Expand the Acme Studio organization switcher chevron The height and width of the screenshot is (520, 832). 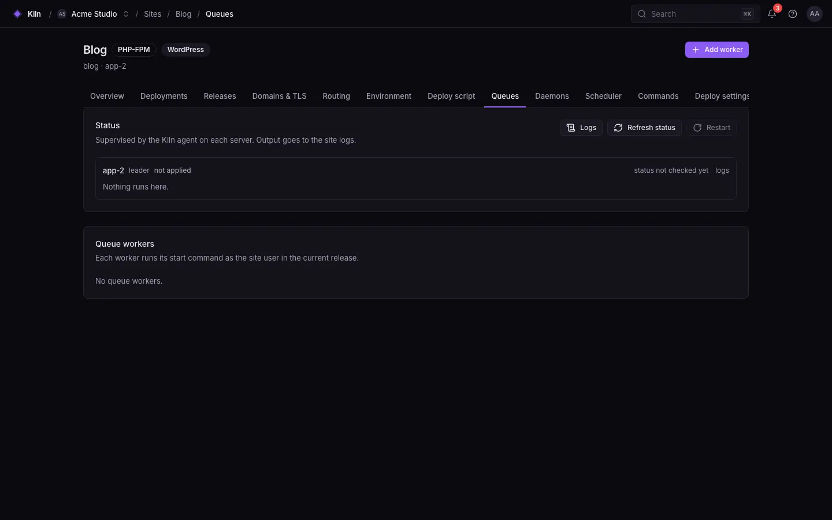[126, 14]
